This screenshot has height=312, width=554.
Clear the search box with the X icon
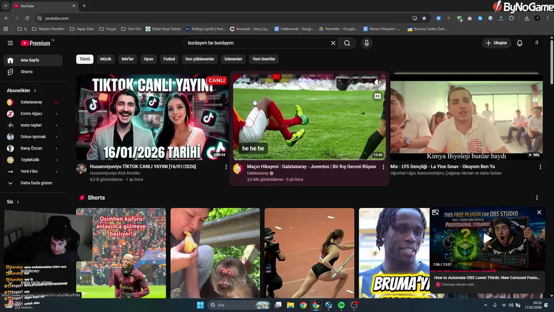pyautogui.click(x=333, y=43)
